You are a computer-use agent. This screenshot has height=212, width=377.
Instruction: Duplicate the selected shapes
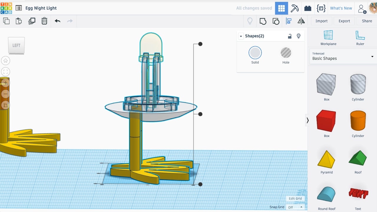click(32, 21)
